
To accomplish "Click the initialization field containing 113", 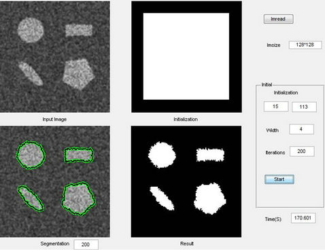I will pyautogui.click(x=304, y=107).
